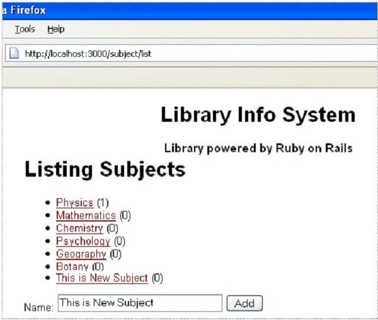Open the This is New Subject link
This screenshot has width=378, height=320.
click(x=101, y=278)
